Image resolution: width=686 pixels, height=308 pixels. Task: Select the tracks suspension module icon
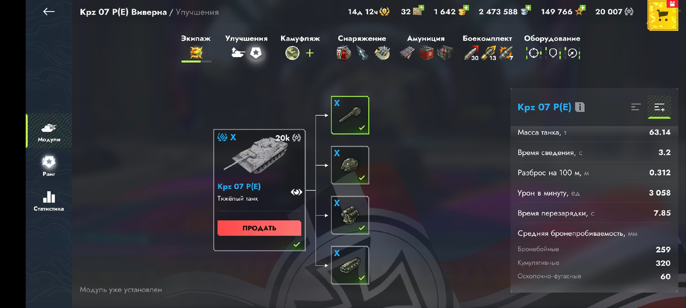pos(350,265)
